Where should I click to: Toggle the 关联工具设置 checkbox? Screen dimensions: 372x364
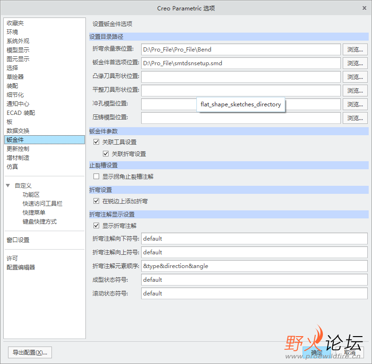pos(96,142)
